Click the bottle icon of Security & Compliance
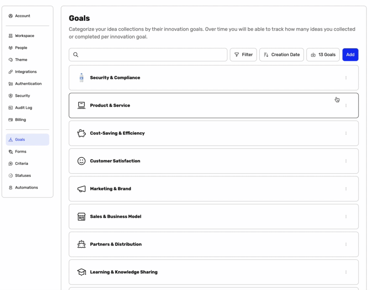The image size is (370, 290). [x=81, y=78]
